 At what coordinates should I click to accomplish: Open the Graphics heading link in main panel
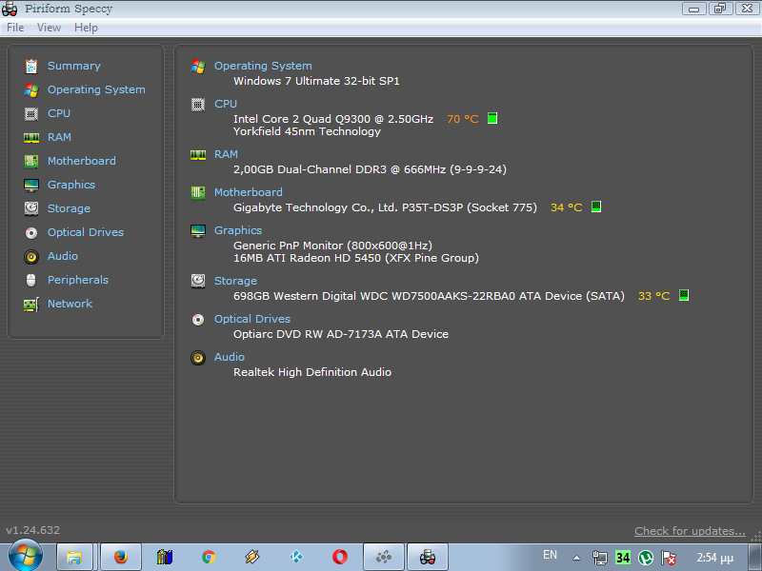237,230
